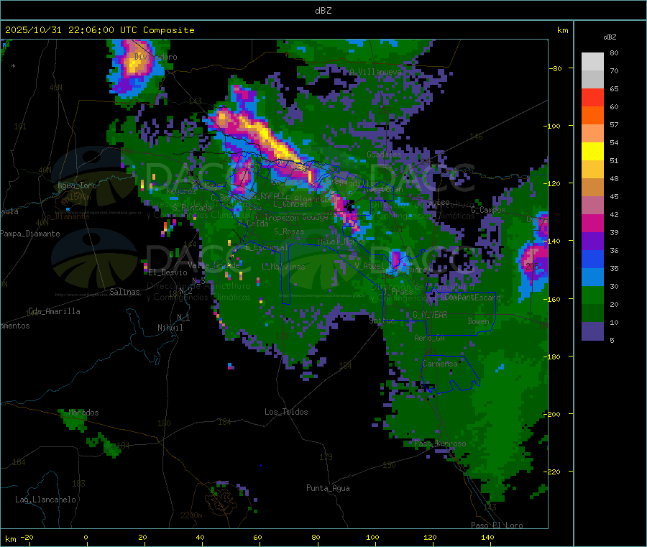
Task: Click the 'Los_Toldos' map label
Action: coord(286,412)
